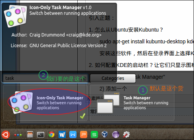Open Google Chrome from the panel

(x=52, y=135)
